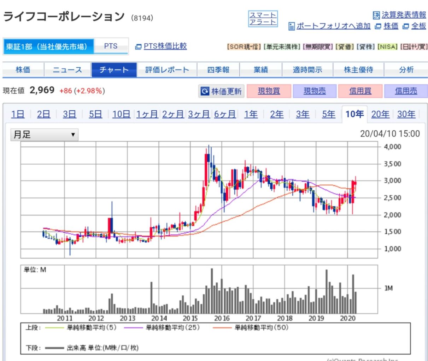Click the 20/04/10 15:00 timestamp
Viewport: 428px width, 361px height.
coord(390,134)
